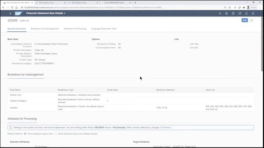This screenshot has width=264, height=148.
Task: Click the Breakdown by Subassignment section heading
Action: [26, 74]
